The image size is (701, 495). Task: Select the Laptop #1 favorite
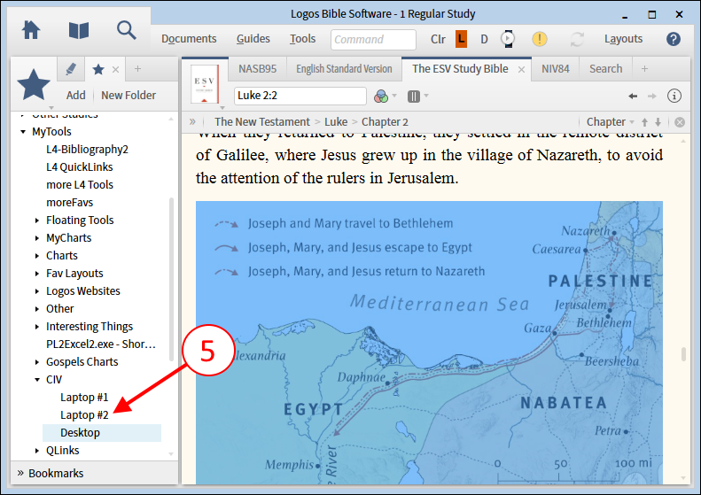84,398
